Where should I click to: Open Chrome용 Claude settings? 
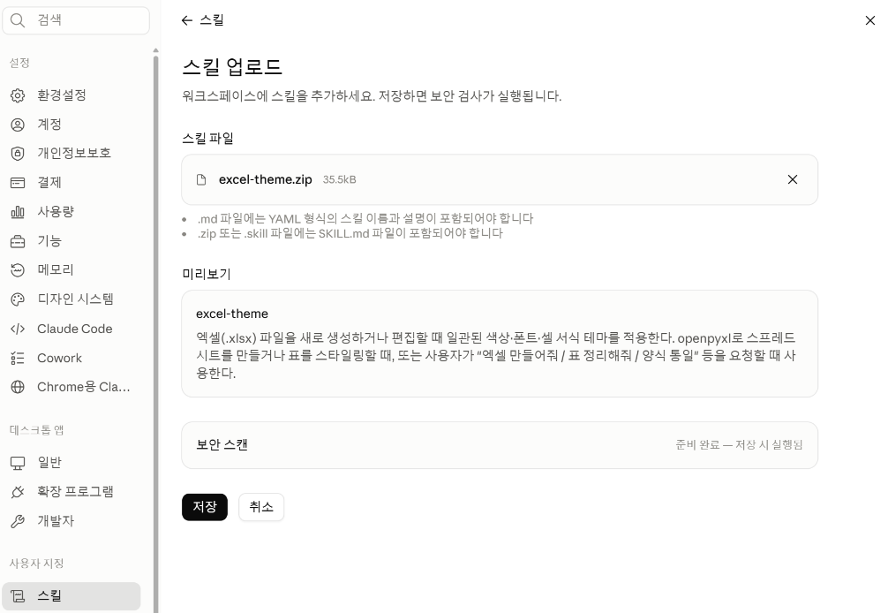click(71, 387)
